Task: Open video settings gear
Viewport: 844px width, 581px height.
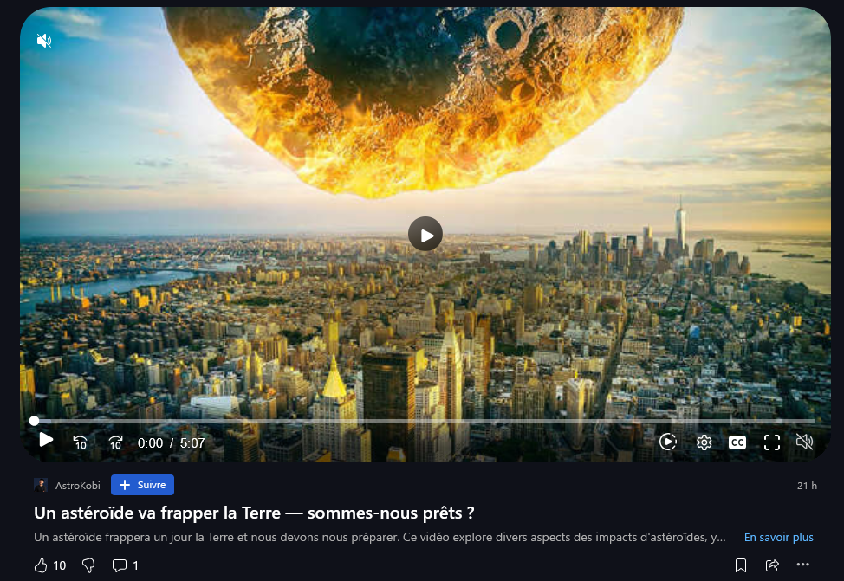Action: (704, 442)
